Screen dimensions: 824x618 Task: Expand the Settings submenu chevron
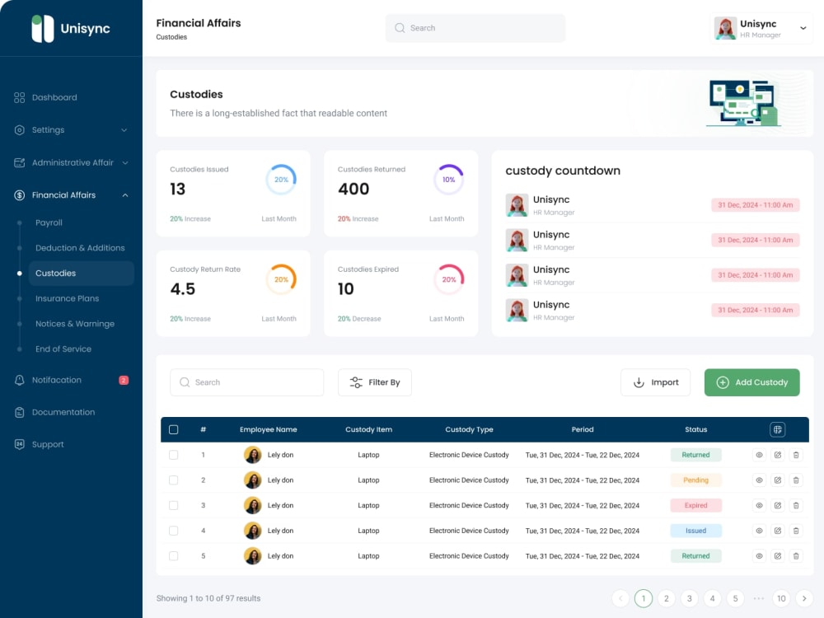pos(124,130)
